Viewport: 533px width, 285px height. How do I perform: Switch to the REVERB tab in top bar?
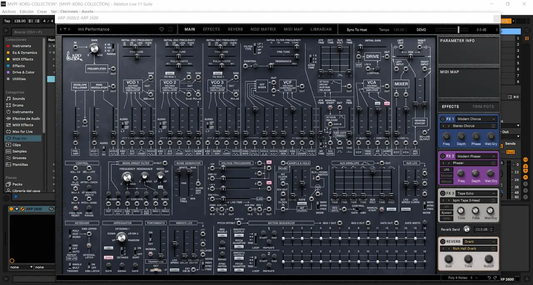point(235,30)
